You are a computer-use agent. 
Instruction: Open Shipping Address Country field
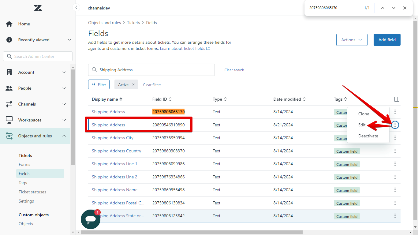click(117, 151)
